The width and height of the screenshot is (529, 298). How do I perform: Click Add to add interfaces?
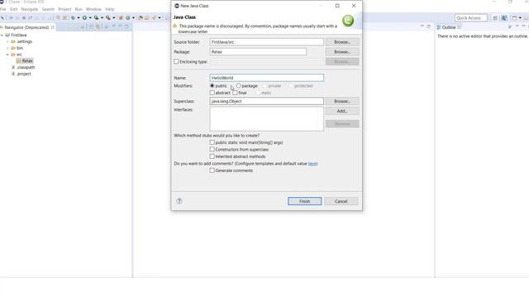(342, 111)
